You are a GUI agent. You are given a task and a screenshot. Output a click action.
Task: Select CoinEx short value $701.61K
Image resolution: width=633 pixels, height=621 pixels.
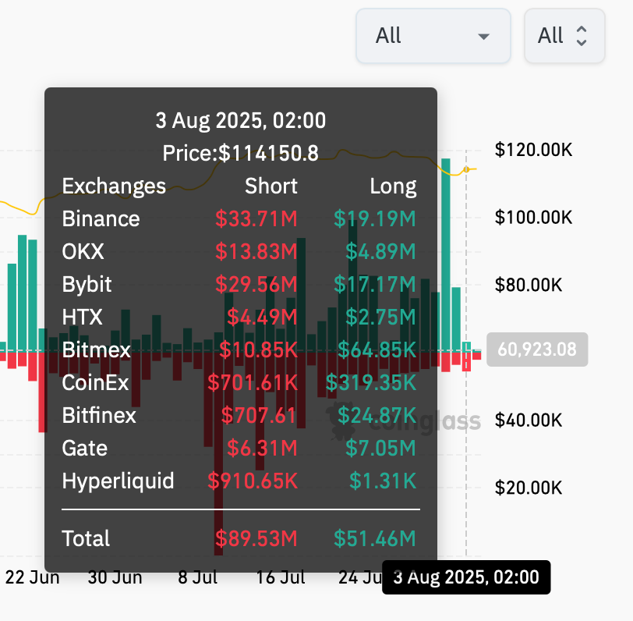[x=253, y=382]
